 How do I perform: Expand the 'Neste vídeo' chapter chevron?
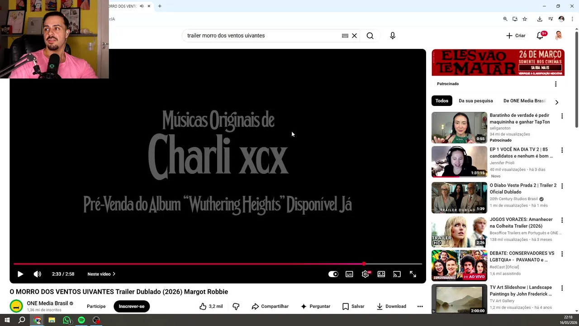pyautogui.click(x=114, y=274)
